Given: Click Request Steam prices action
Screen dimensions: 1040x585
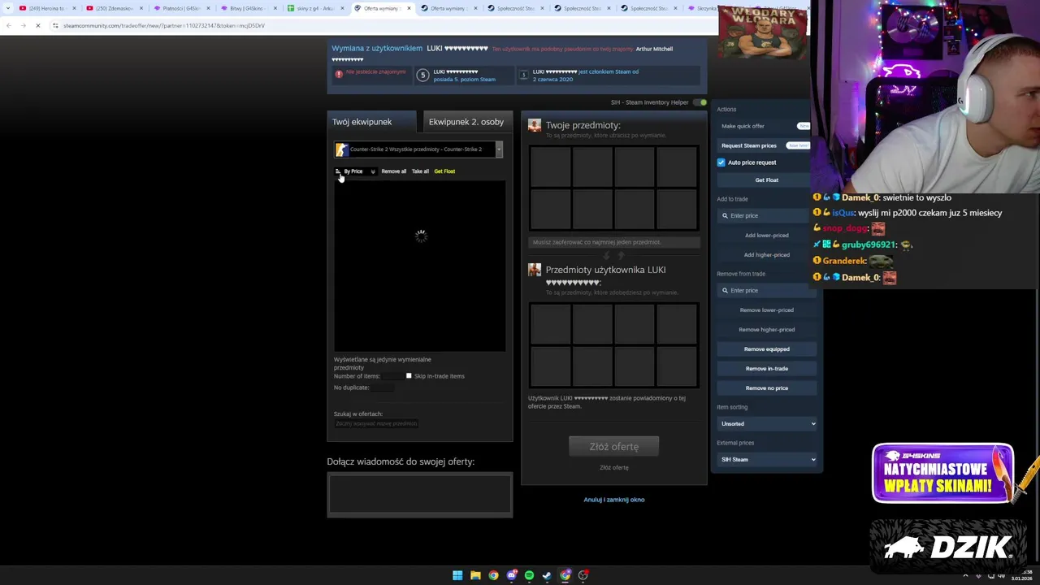Looking at the screenshot, I should [748, 145].
